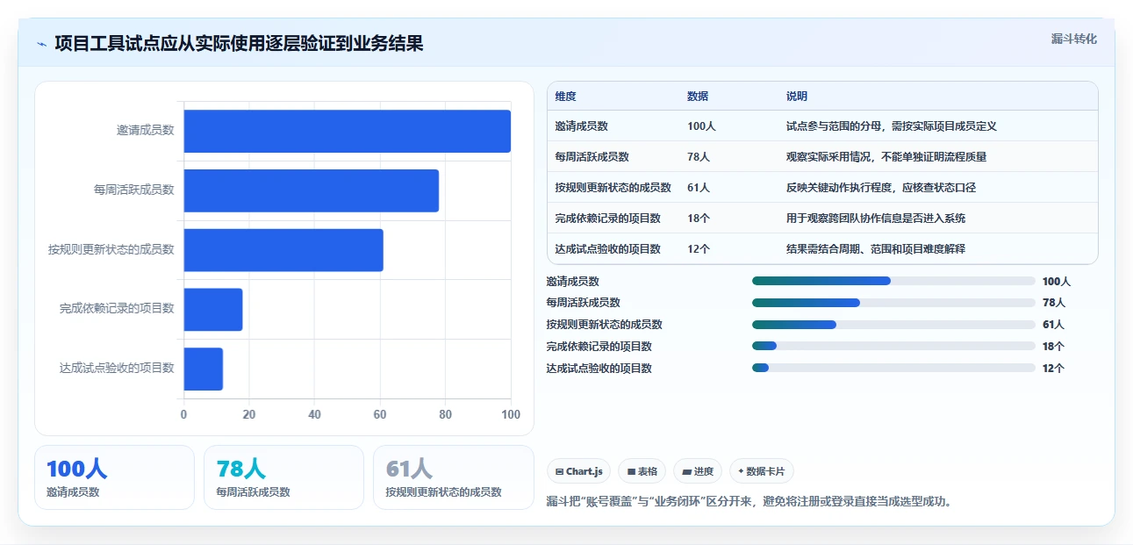Click the 进度 tag chip

698,471
